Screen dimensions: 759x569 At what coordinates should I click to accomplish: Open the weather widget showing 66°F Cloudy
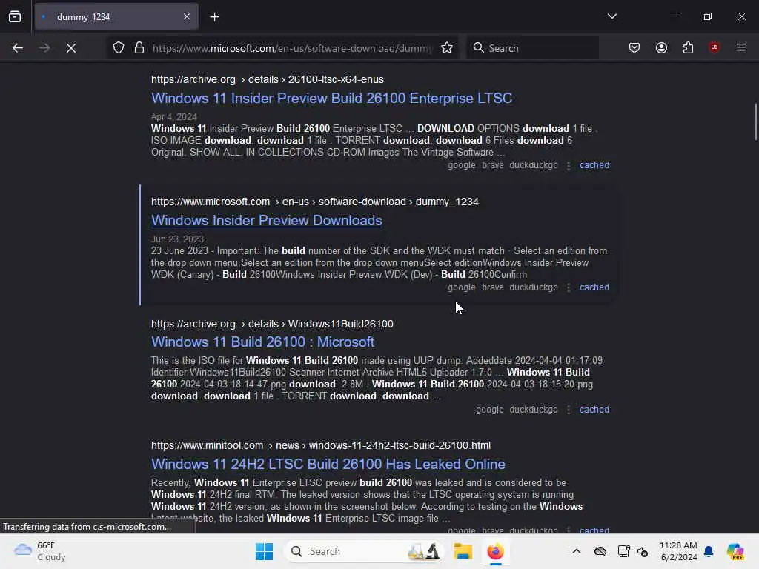40,551
